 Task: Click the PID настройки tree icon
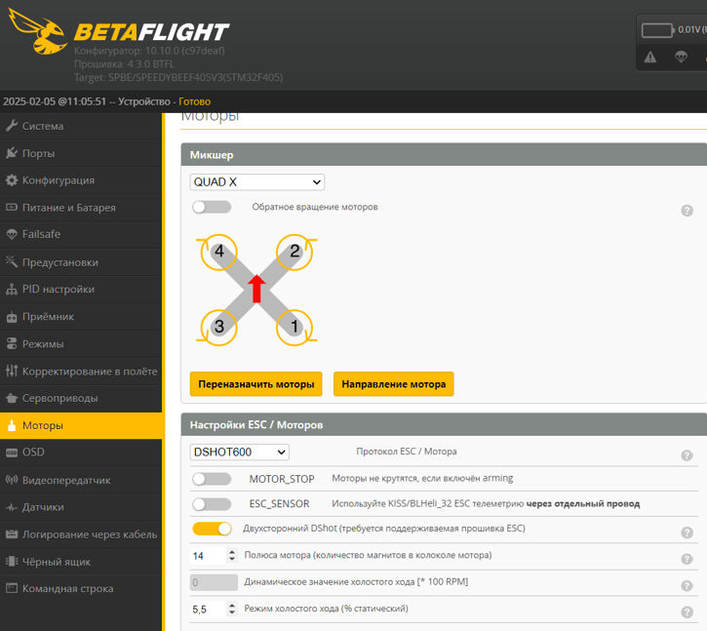[12, 289]
